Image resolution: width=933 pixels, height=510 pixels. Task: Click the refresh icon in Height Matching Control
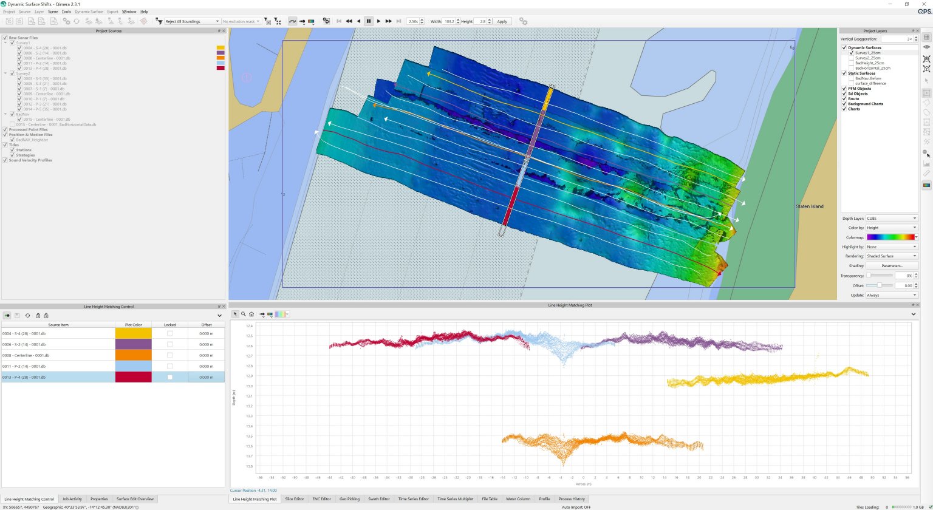pos(27,316)
